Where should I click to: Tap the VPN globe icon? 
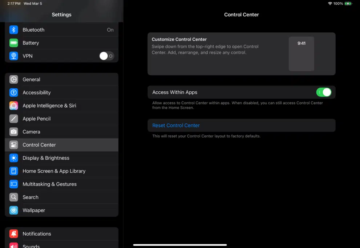click(x=13, y=56)
